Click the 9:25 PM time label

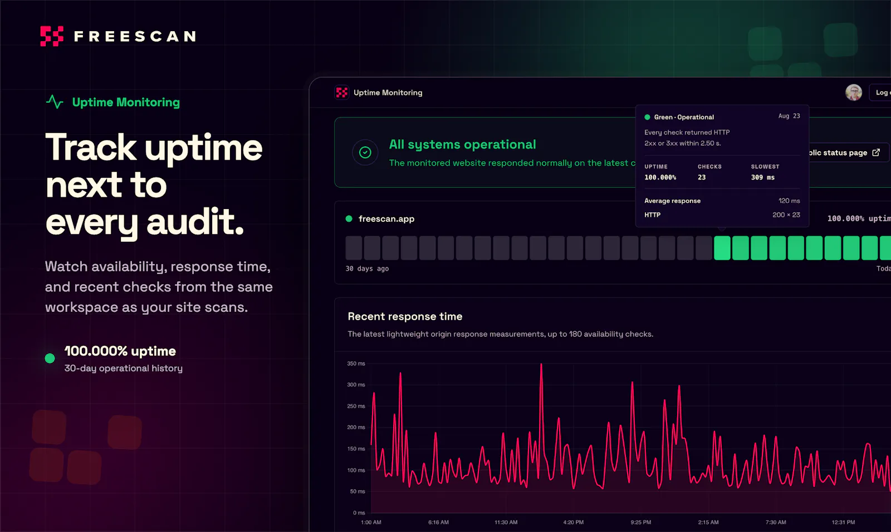pyautogui.click(x=641, y=523)
